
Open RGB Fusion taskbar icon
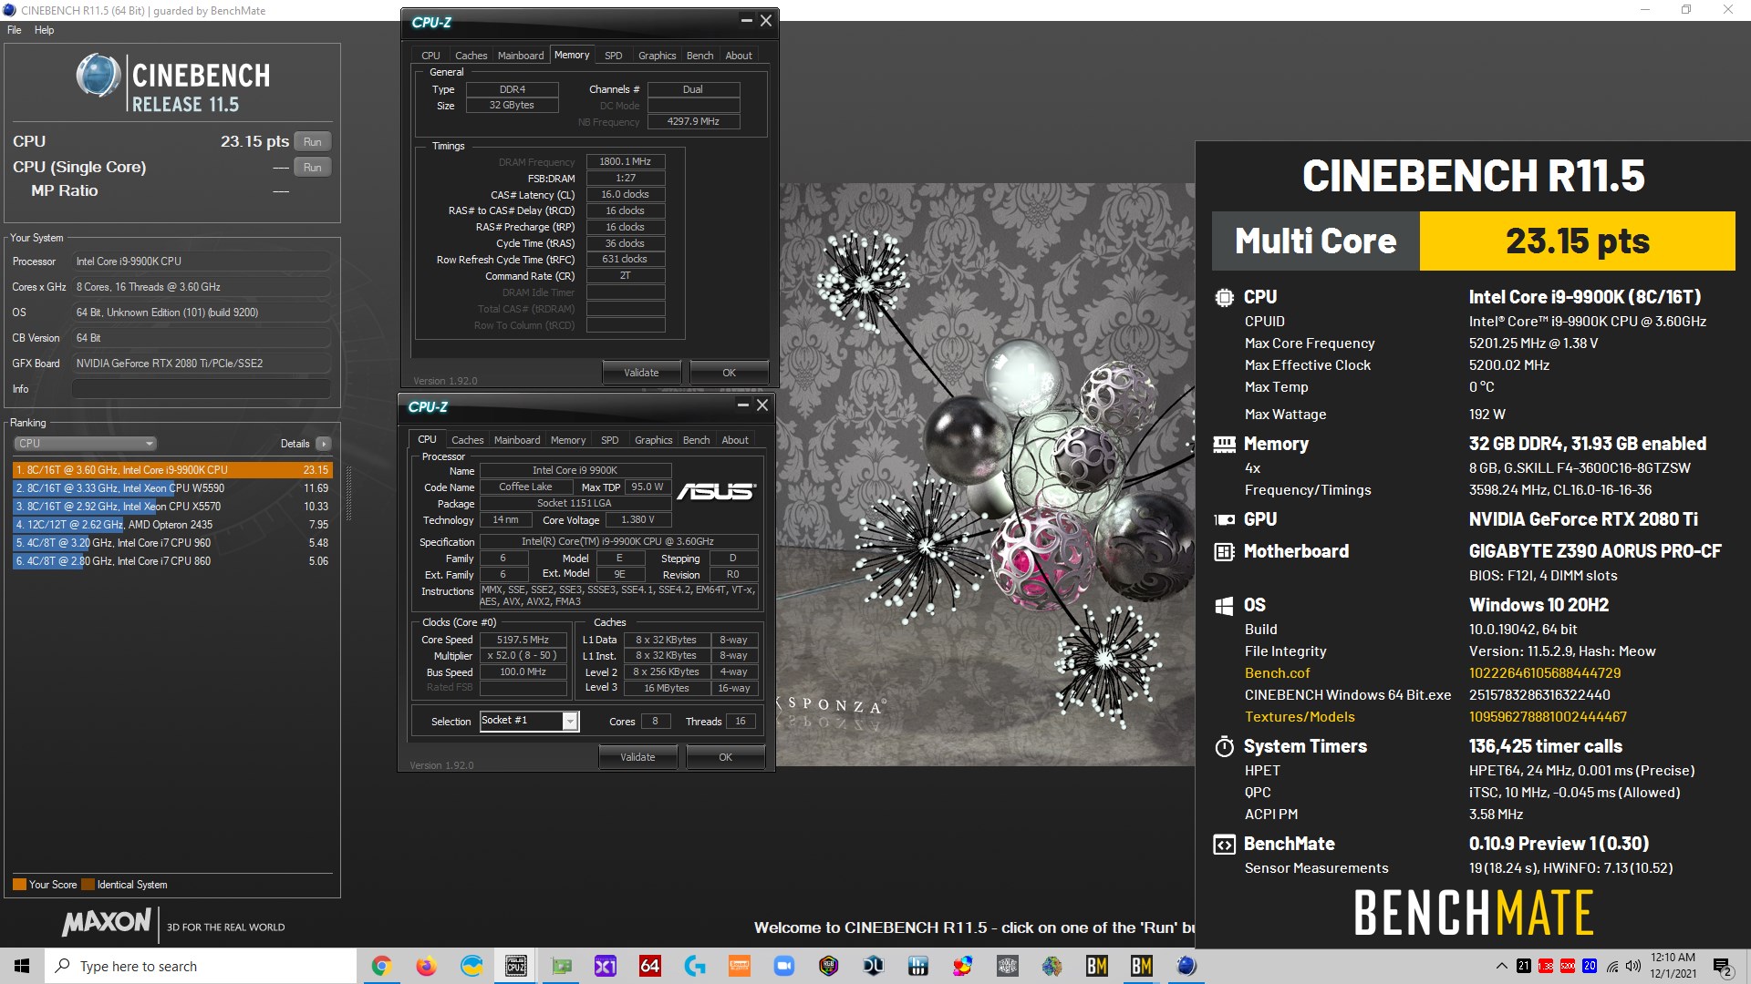(829, 966)
